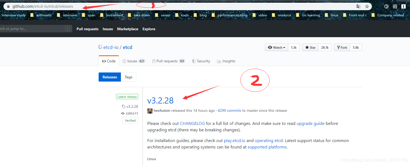The height and width of the screenshot is (165, 410).
Task: View the 5.8k forks count
Action: [356, 47]
